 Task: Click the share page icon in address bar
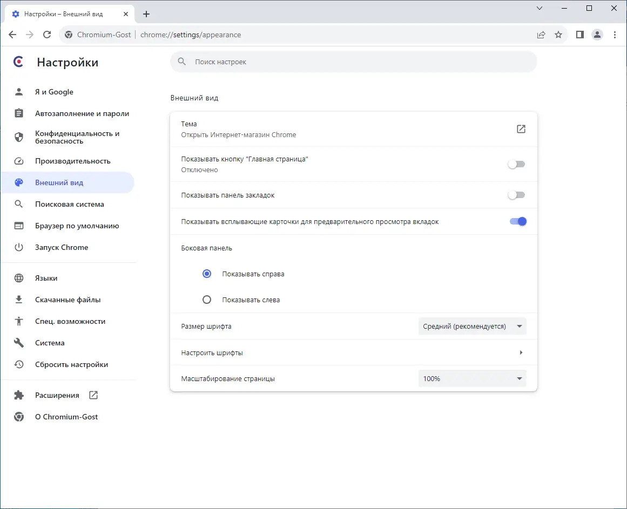541,35
